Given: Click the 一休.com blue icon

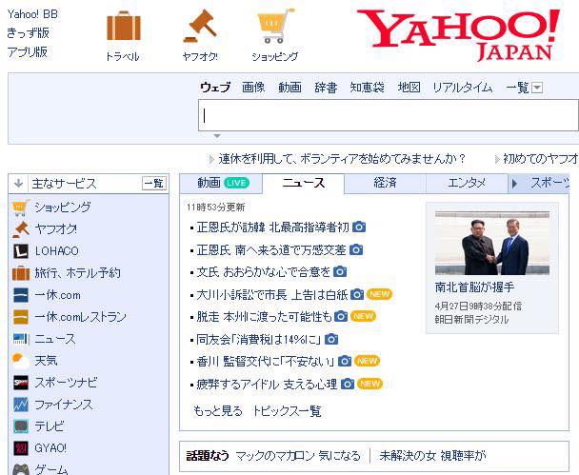Looking at the screenshot, I should 21,295.
